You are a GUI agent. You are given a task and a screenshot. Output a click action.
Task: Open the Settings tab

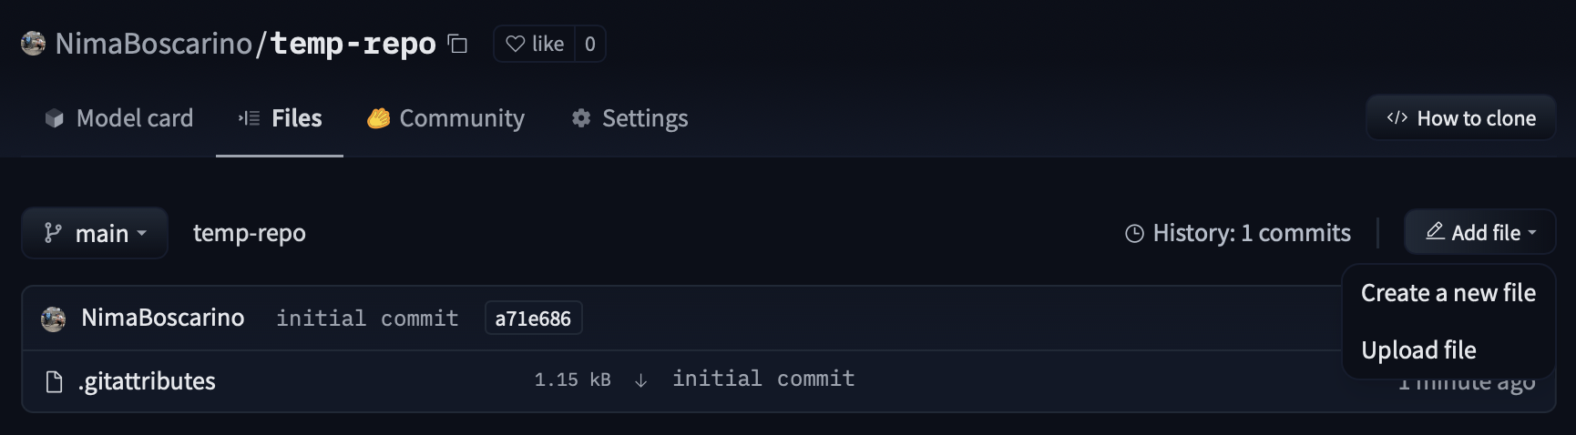[629, 118]
